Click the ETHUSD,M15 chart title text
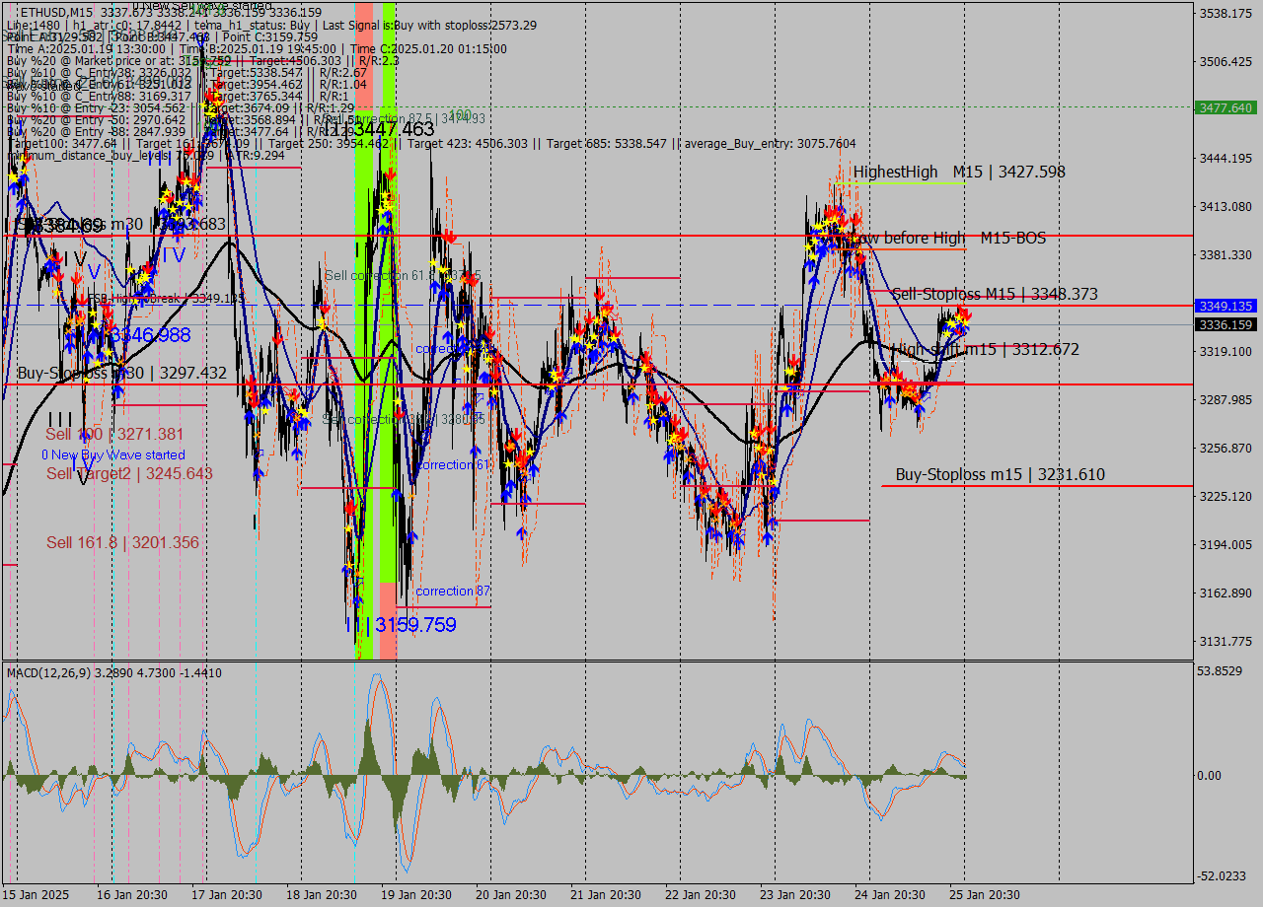The width and height of the screenshot is (1263, 907). (x=57, y=12)
